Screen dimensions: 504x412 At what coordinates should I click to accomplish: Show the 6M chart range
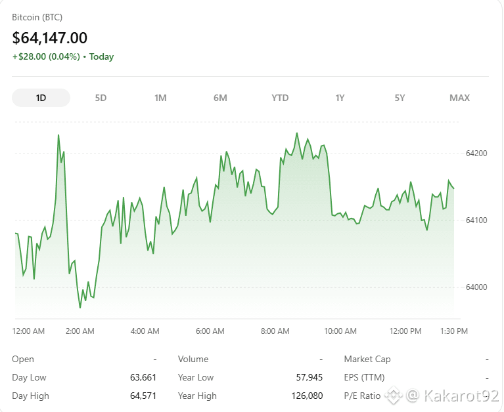(220, 98)
